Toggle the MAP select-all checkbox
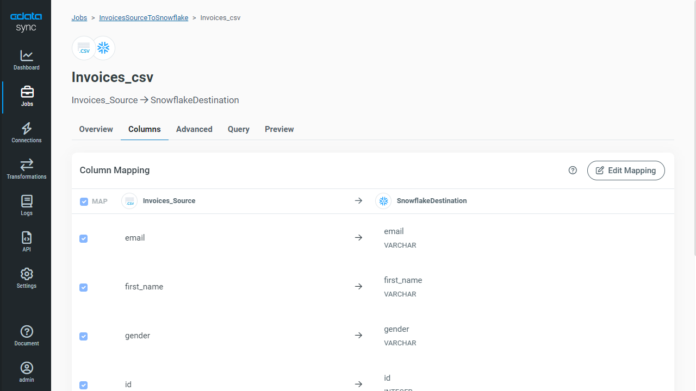696x391 pixels. (84, 201)
